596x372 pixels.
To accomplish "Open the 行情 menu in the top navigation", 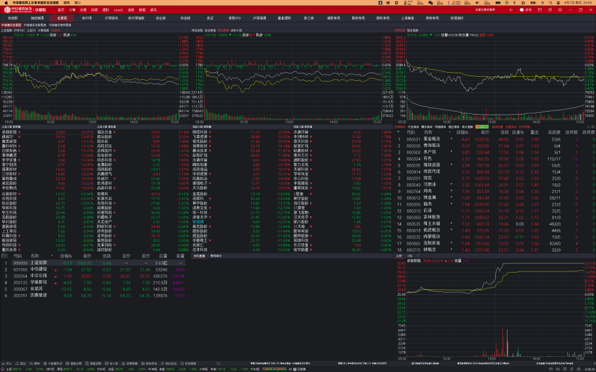I will pyautogui.click(x=72, y=10).
